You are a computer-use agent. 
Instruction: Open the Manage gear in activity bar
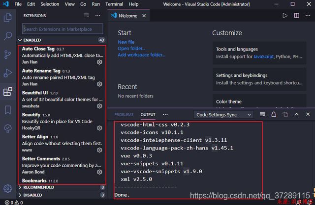tap(8, 189)
